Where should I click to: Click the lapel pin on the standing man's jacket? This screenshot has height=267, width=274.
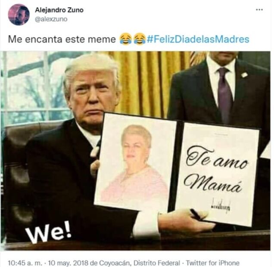click(x=245, y=75)
